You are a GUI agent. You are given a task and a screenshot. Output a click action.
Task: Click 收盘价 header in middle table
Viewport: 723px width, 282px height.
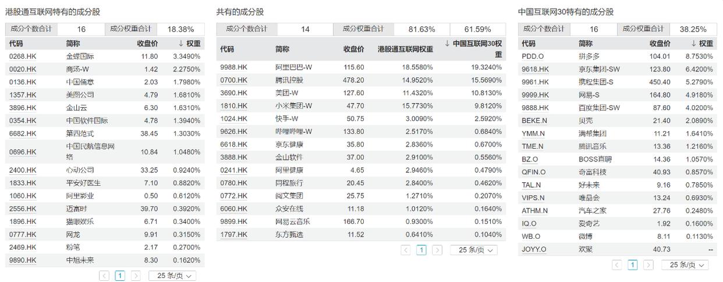pos(353,49)
